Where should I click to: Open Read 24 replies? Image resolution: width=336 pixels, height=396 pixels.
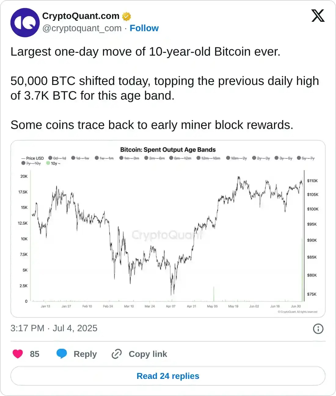168,376
